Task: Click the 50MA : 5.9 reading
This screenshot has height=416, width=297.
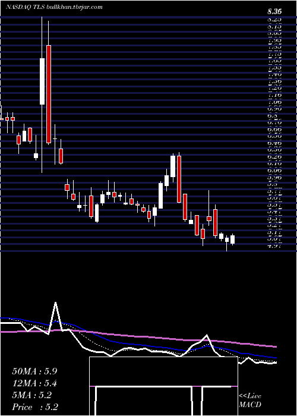Action: (34, 371)
